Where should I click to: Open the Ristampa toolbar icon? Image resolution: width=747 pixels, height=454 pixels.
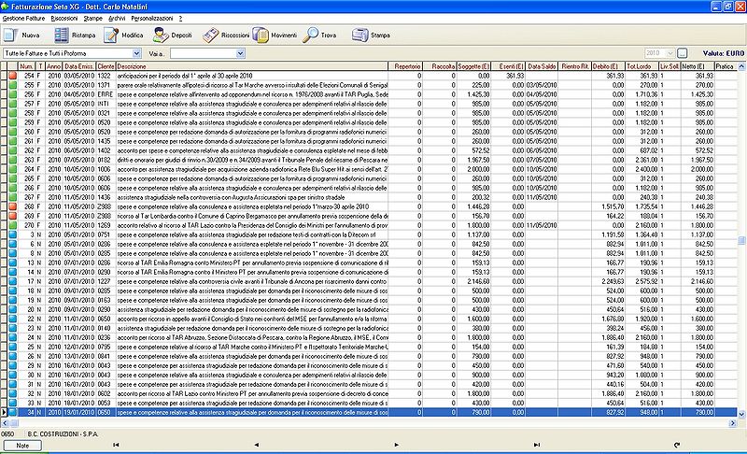pos(62,35)
